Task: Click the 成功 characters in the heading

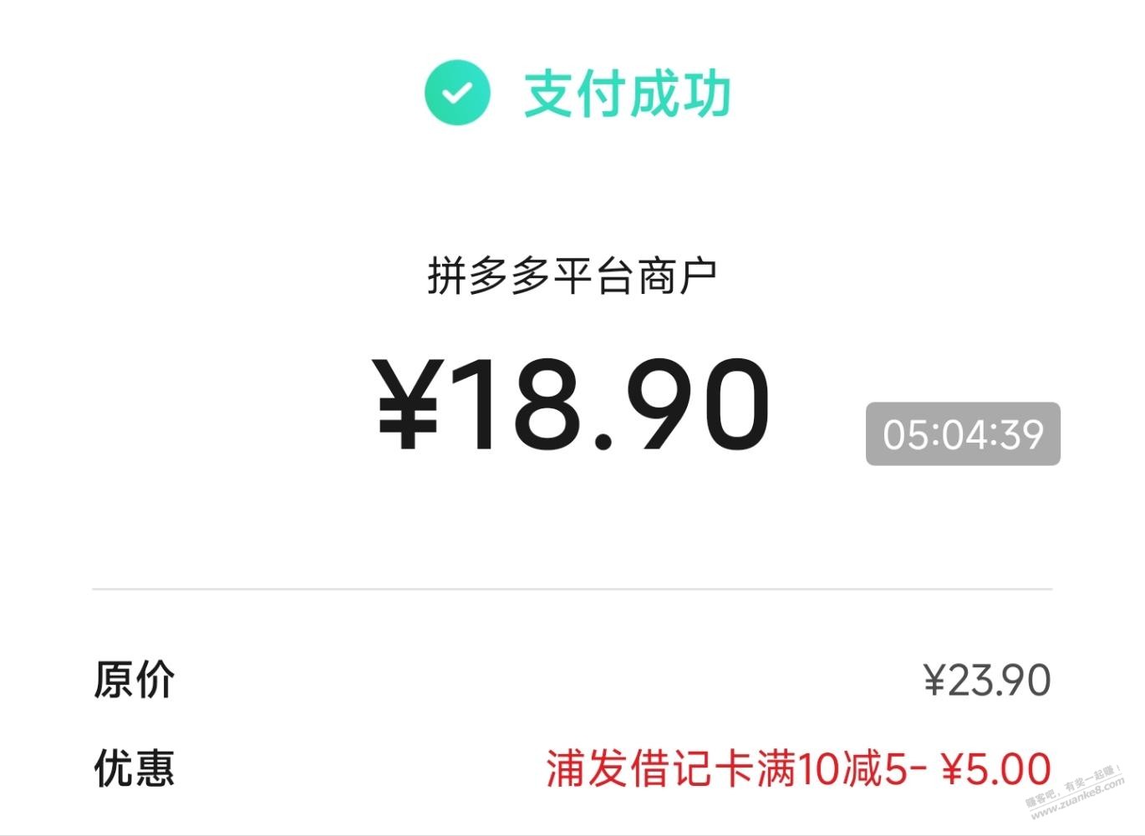Action: pos(680,94)
